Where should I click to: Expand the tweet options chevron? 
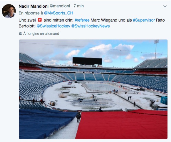click(165, 6)
